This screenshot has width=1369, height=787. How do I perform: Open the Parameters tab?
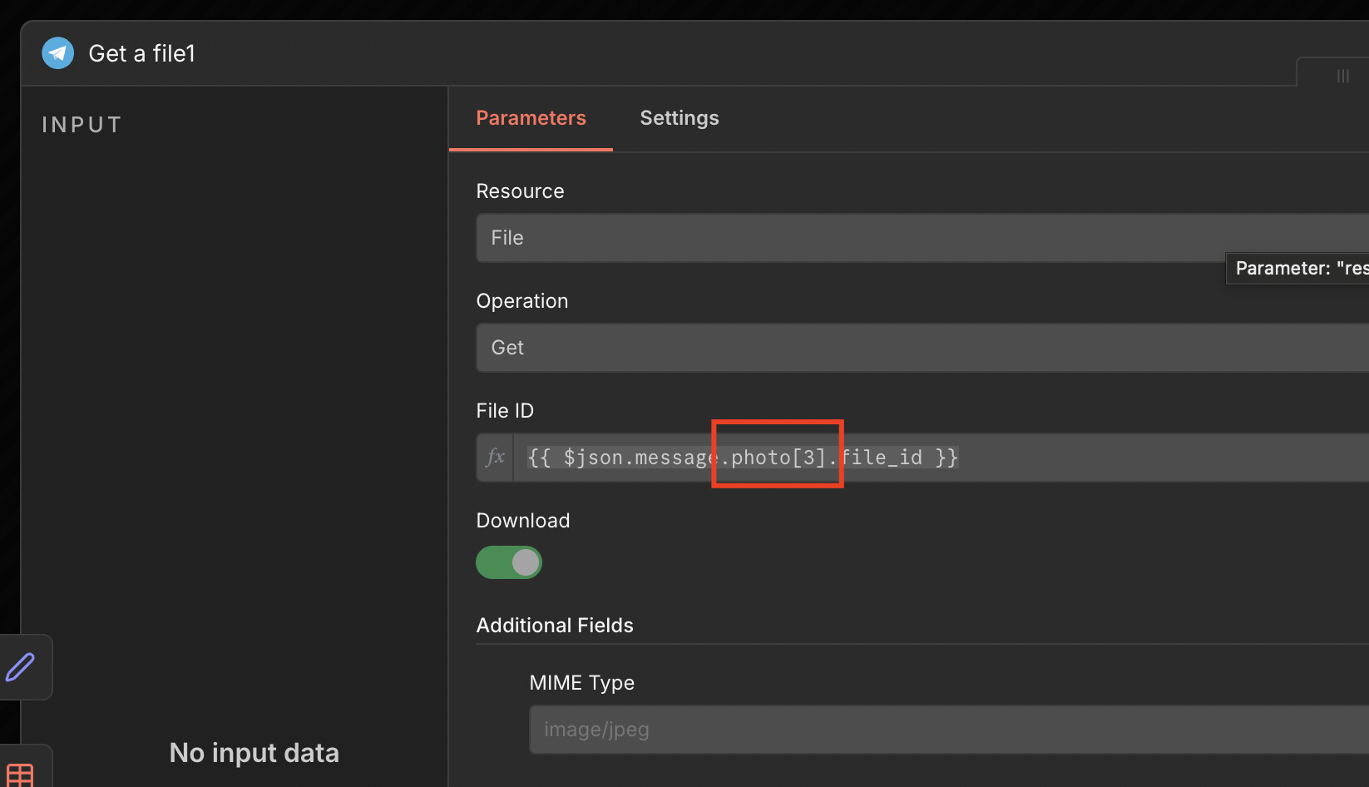click(531, 118)
